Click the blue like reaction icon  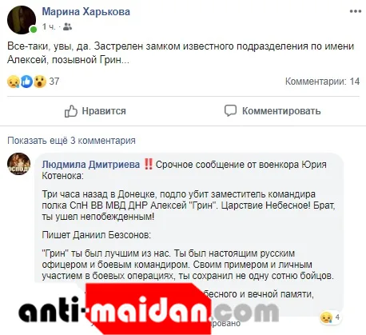[x=26, y=82]
